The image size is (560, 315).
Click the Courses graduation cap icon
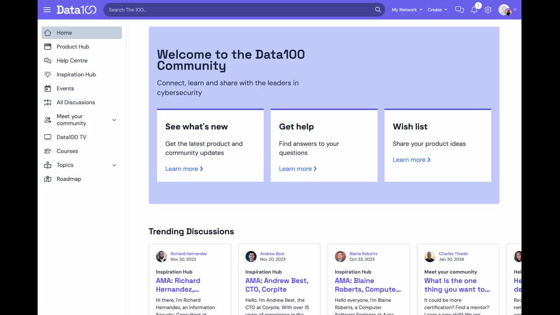click(x=48, y=151)
